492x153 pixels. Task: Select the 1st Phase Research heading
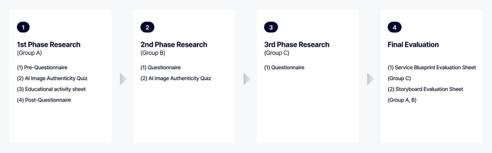(x=48, y=45)
